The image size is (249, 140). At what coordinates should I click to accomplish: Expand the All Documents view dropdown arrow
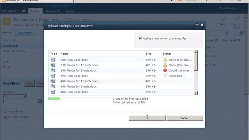93,20
